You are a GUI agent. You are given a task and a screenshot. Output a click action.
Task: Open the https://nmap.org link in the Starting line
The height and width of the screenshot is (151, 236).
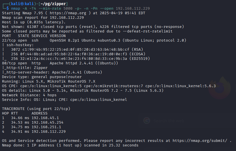point(68,13)
